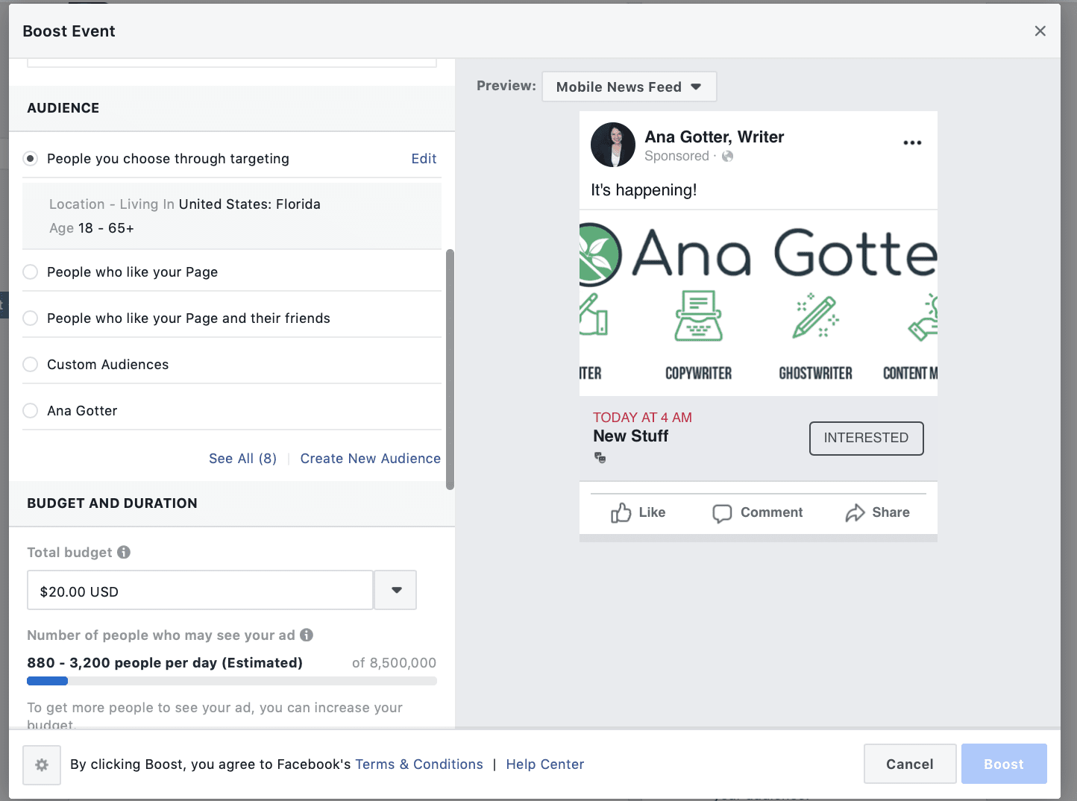1077x801 pixels.
Task: Open See All (8) audiences
Action: pos(242,459)
